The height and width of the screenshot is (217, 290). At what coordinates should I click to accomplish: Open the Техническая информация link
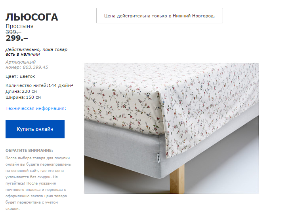(x=36, y=108)
